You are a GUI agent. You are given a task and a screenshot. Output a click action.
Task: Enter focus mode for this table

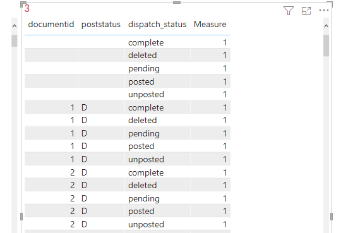(x=306, y=11)
